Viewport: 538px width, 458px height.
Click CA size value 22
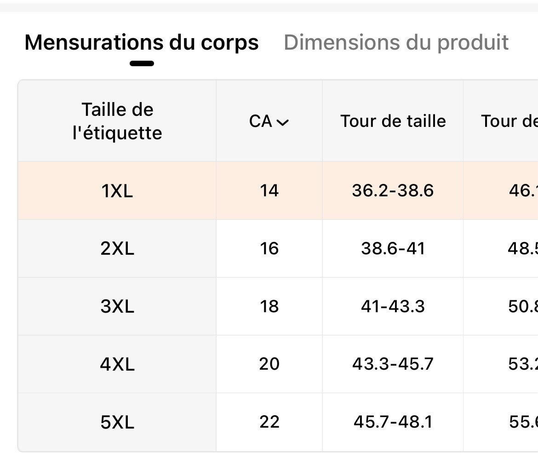[269, 422]
